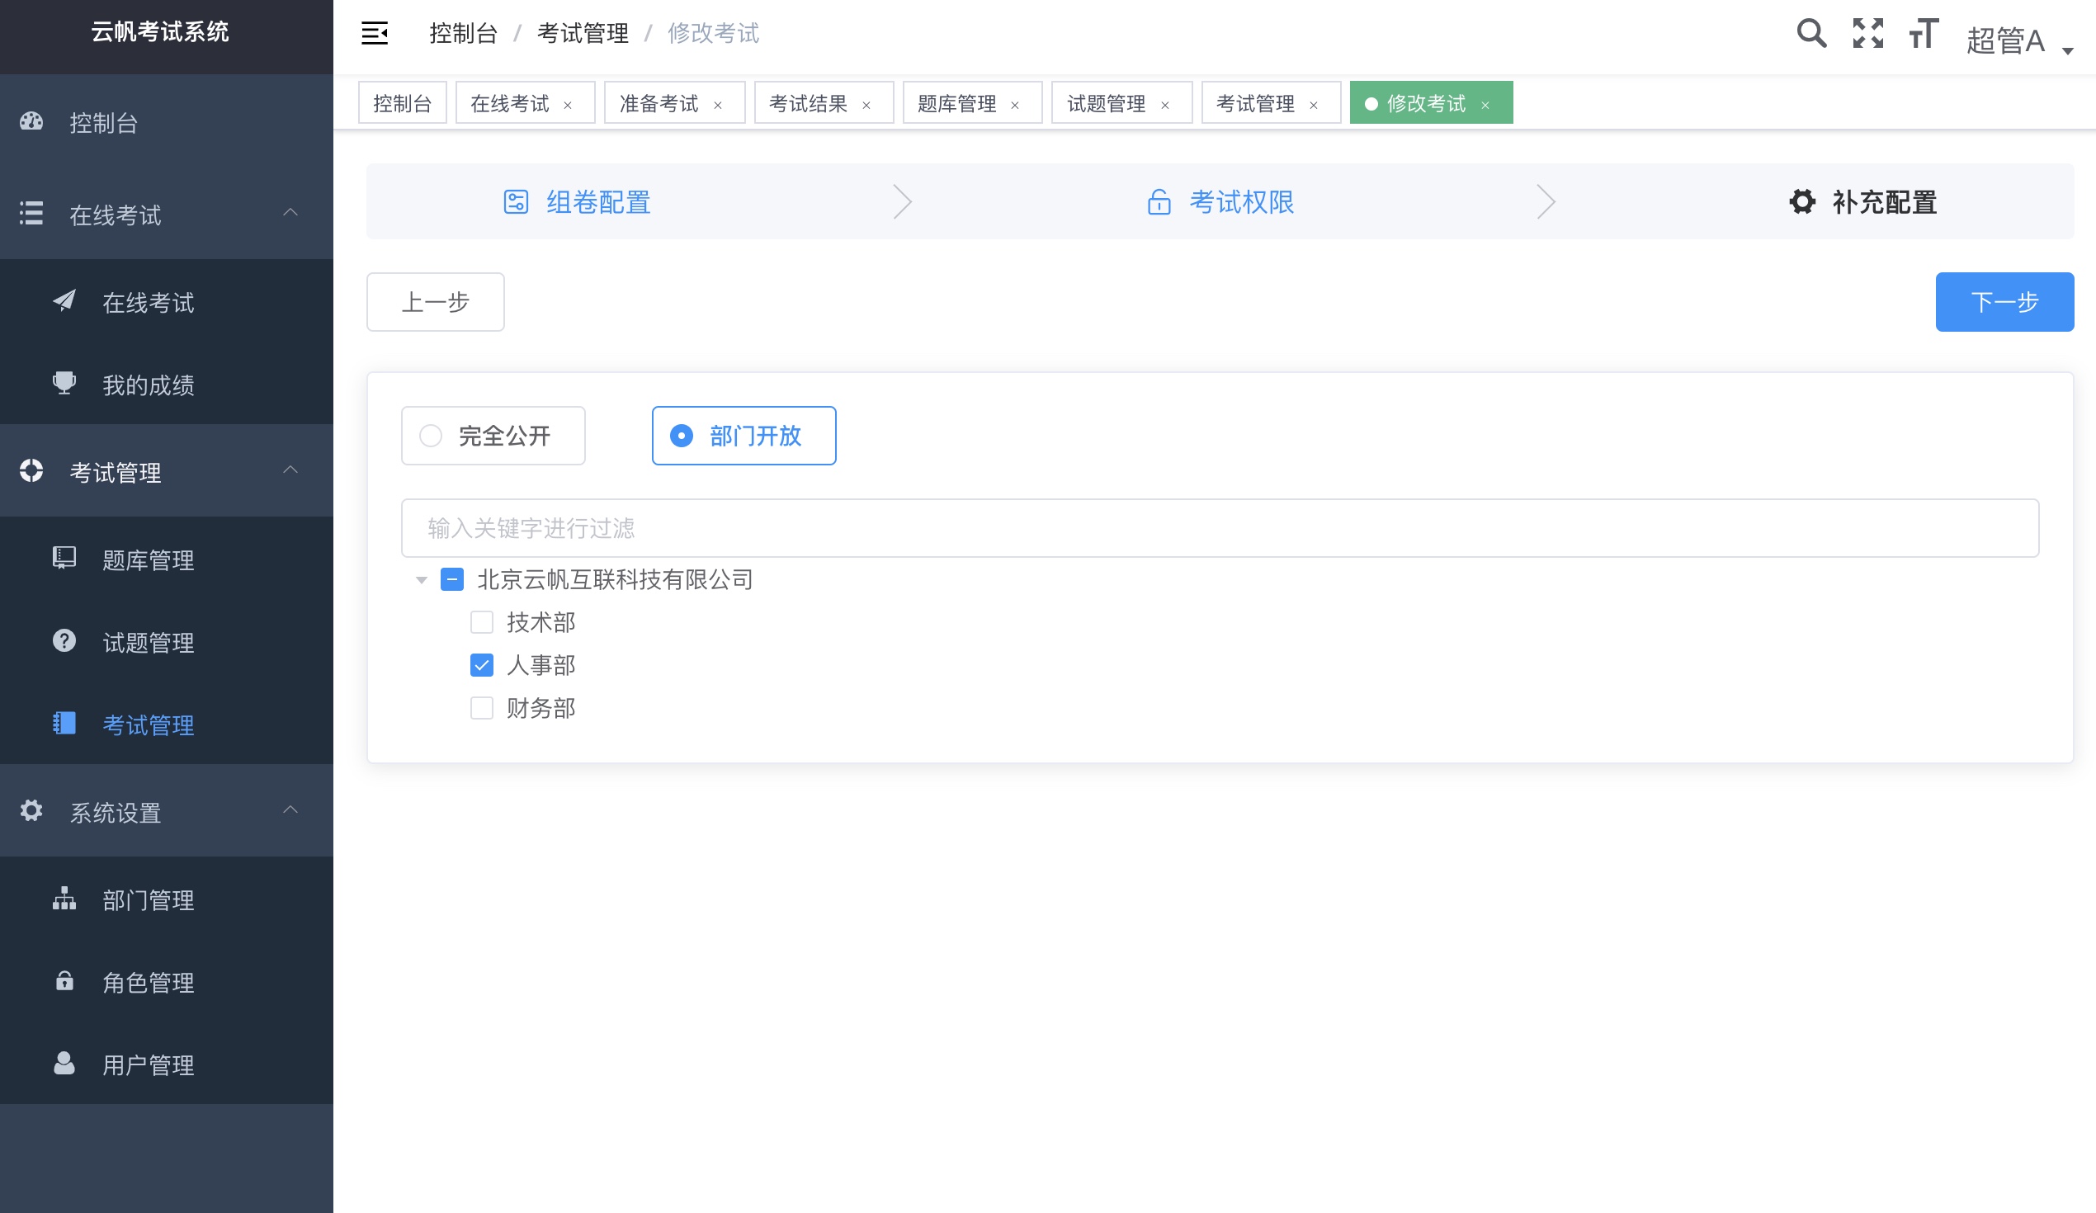The width and height of the screenshot is (2096, 1213).
Task: Collapse the 北京云帆互联科技有限公司 tree node
Action: (421, 581)
